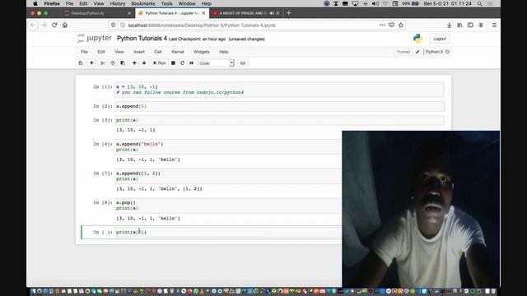Mute the A Night of Praise tab
The image size is (527, 296).
pyautogui.click(x=272, y=13)
